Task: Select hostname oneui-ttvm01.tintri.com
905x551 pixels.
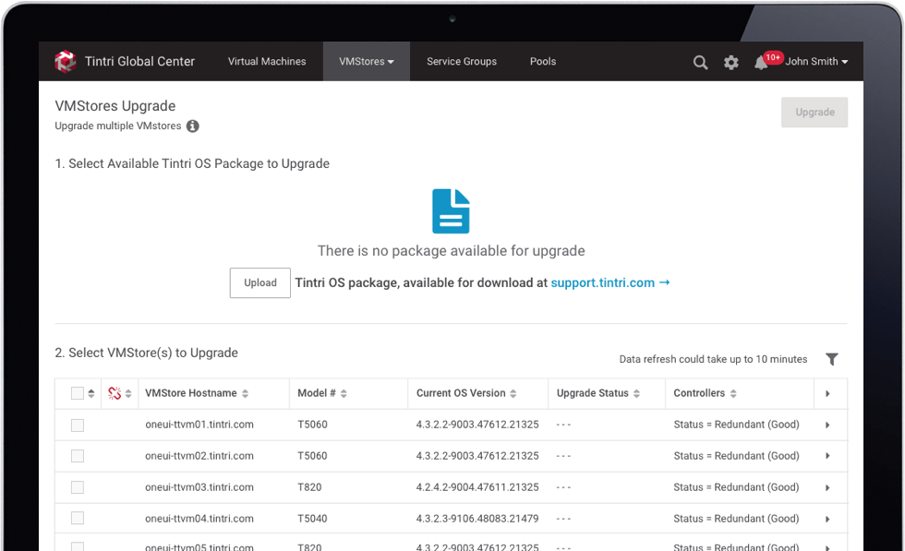Action: [199, 425]
